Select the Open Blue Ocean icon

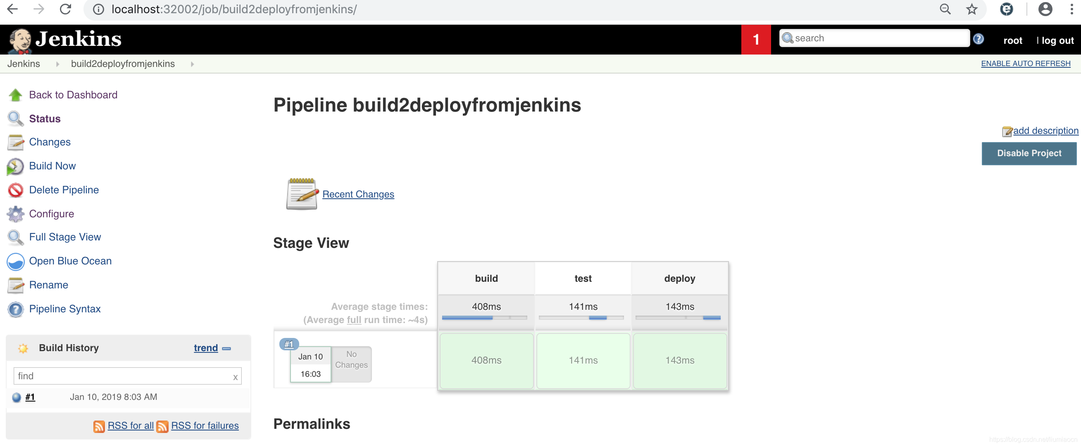click(x=15, y=262)
